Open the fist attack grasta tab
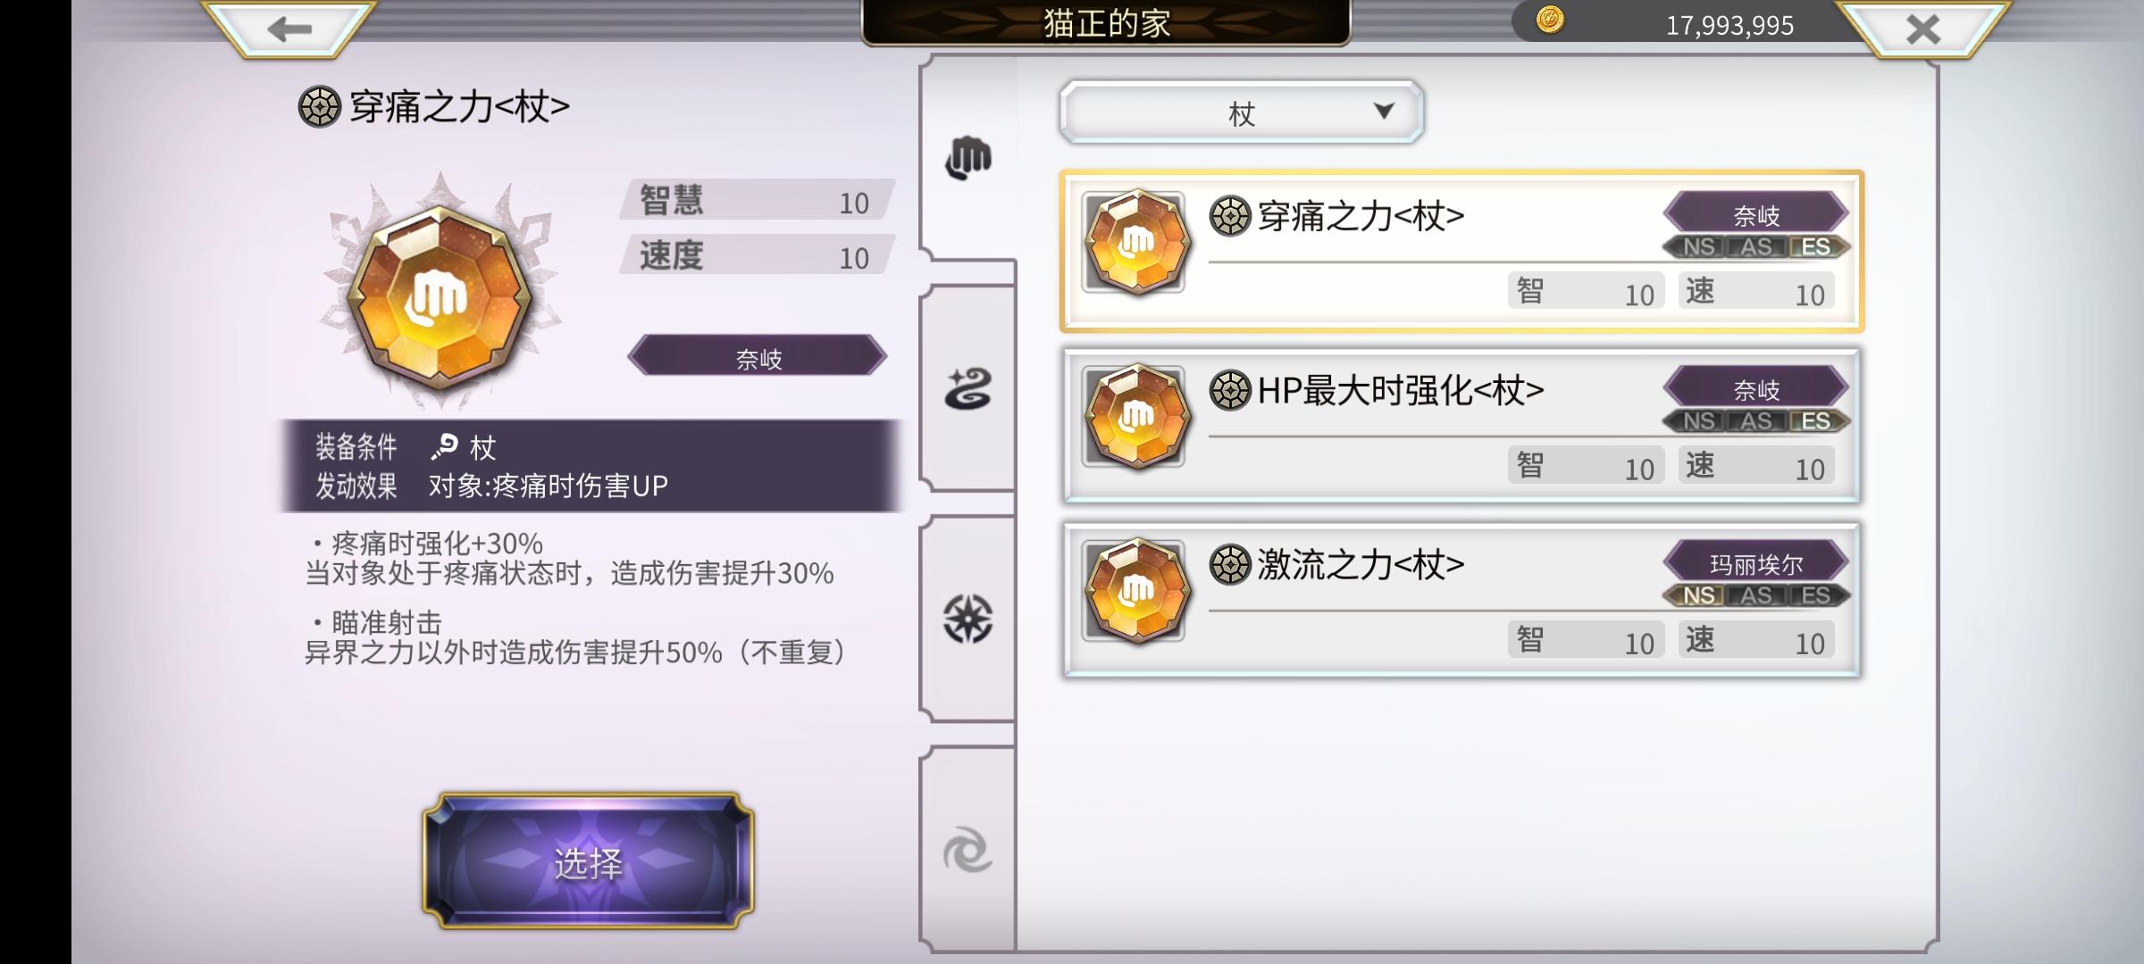The width and height of the screenshot is (2144, 964). click(x=968, y=159)
